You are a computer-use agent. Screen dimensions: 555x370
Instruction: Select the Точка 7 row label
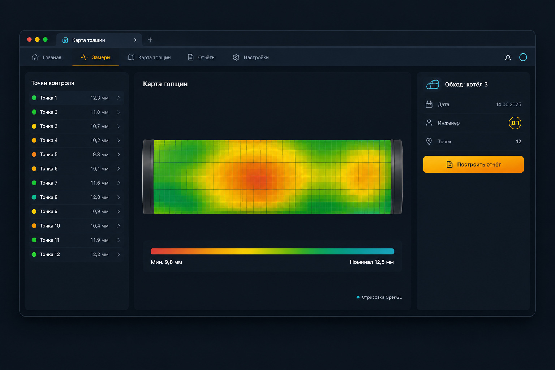[x=49, y=183]
